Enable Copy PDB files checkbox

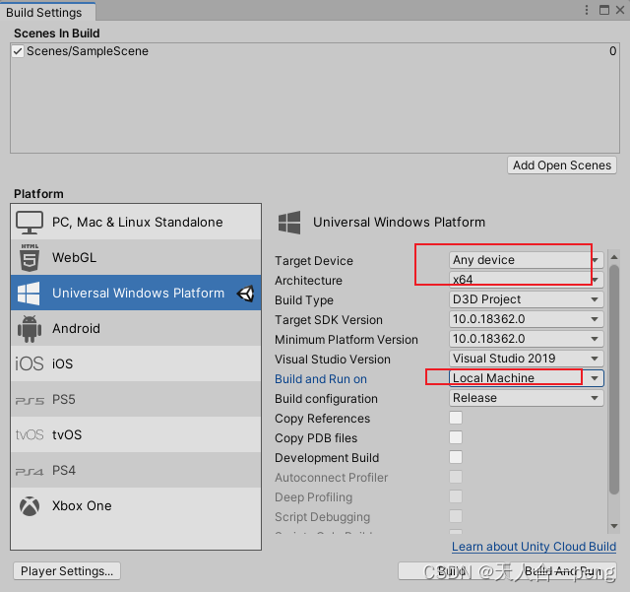tap(456, 437)
